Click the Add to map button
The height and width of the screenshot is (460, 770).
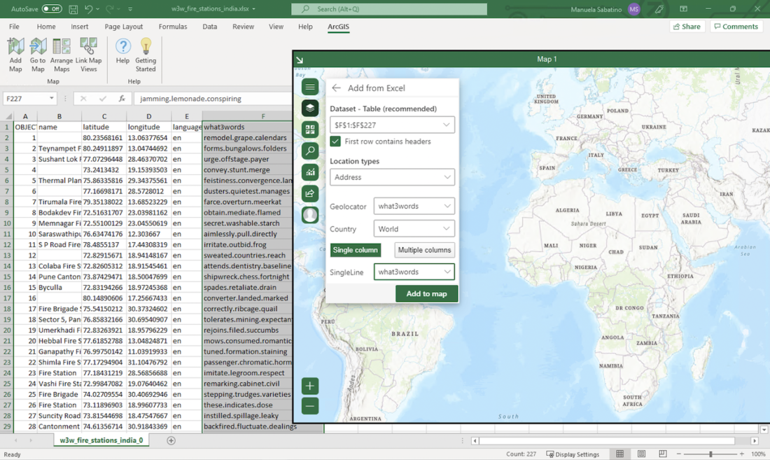point(427,293)
